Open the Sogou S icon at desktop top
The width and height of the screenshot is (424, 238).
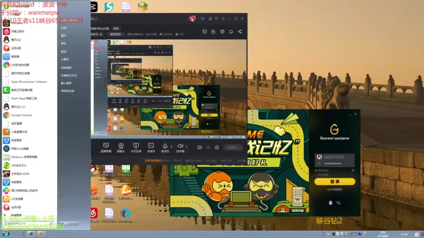[x=109, y=6]
